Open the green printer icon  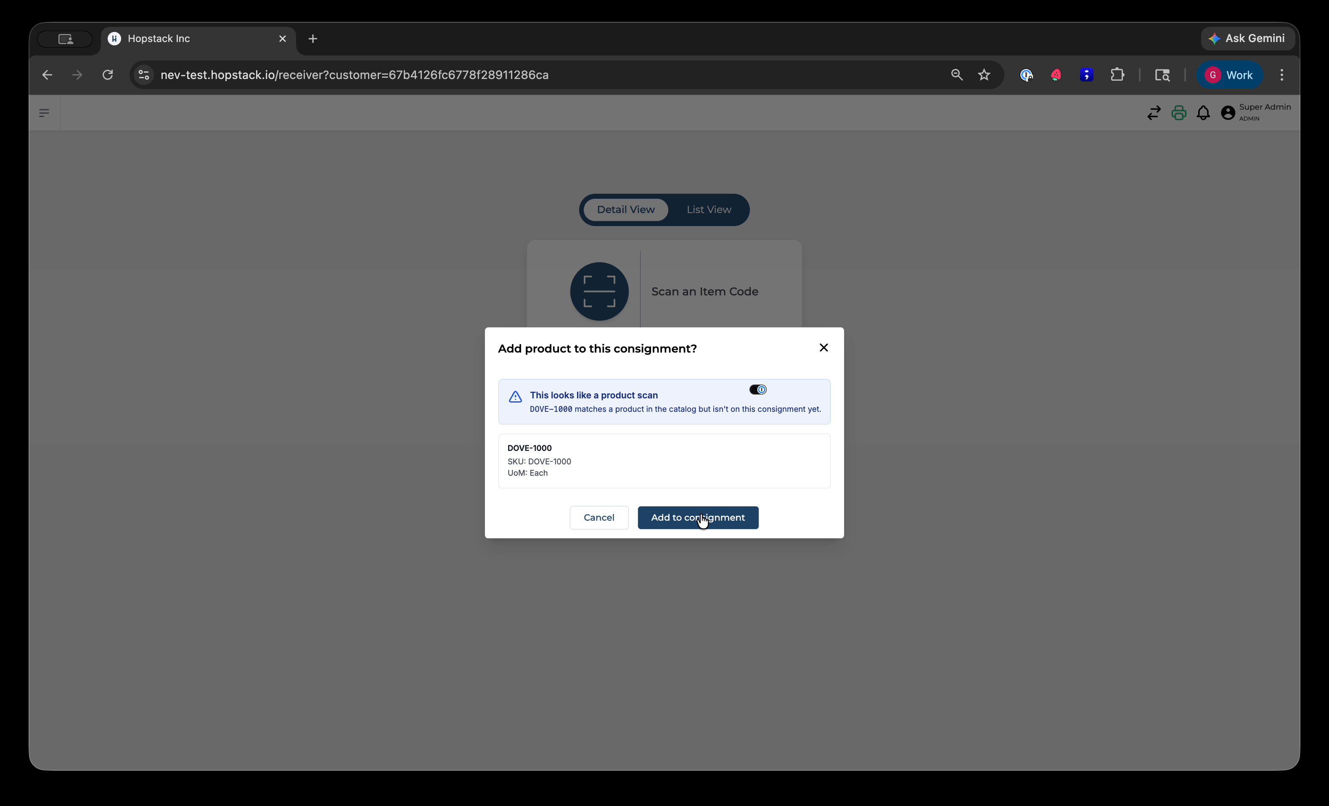click(x=1178, y=113)
